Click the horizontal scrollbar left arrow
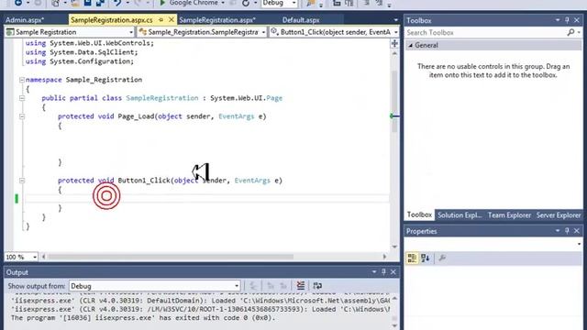The width and height of the screenshot is (587, 330). pyautogui.click(x=43, y=257)
